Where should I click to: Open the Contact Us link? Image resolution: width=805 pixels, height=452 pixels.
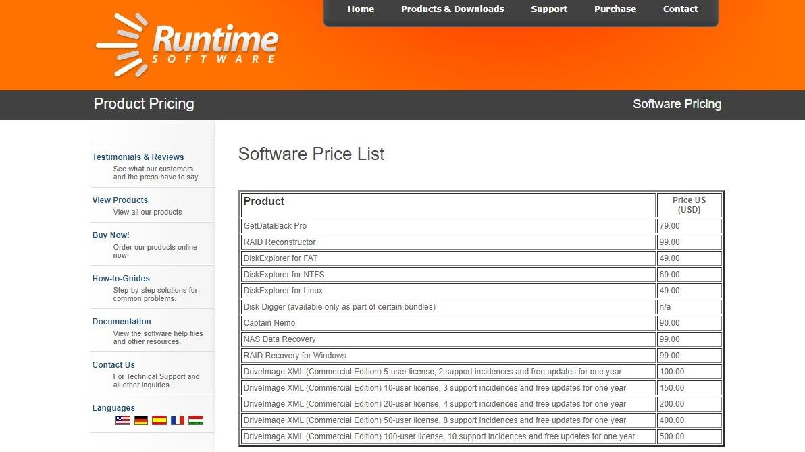coord(113,364)
